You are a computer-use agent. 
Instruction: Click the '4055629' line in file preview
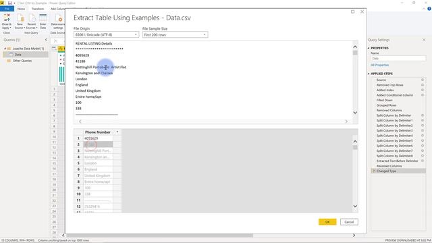click(x=82, y=55)
